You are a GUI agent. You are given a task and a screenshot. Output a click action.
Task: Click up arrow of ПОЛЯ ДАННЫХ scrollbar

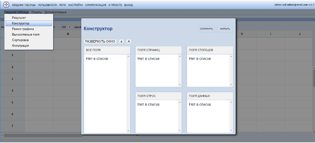(x=231, y=102)
